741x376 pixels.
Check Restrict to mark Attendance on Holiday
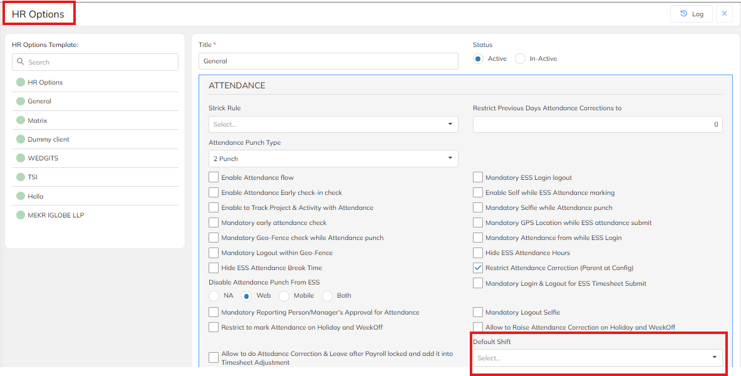214,327
